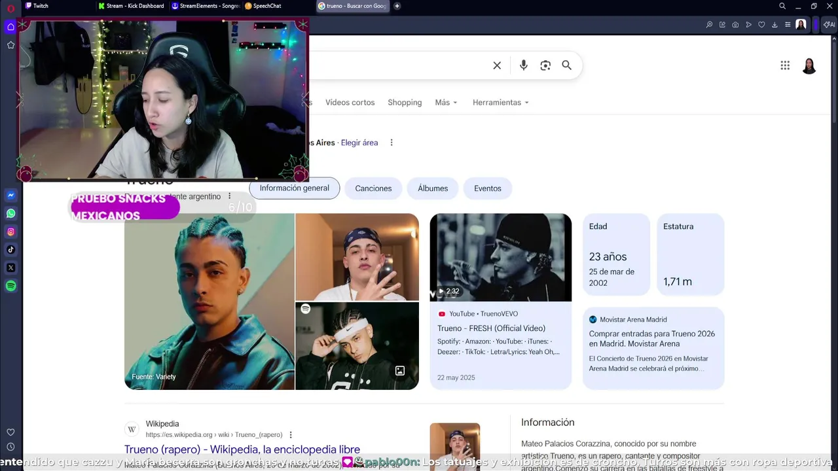Select the Canciones chip

click(x=373, y=188)
